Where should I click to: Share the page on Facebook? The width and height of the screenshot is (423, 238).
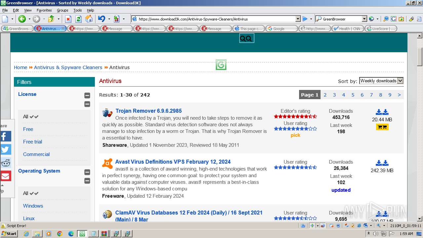tap(6, 136)
